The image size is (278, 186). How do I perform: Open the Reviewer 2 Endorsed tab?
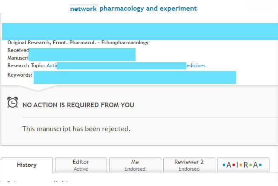click(x=189, y=165)
